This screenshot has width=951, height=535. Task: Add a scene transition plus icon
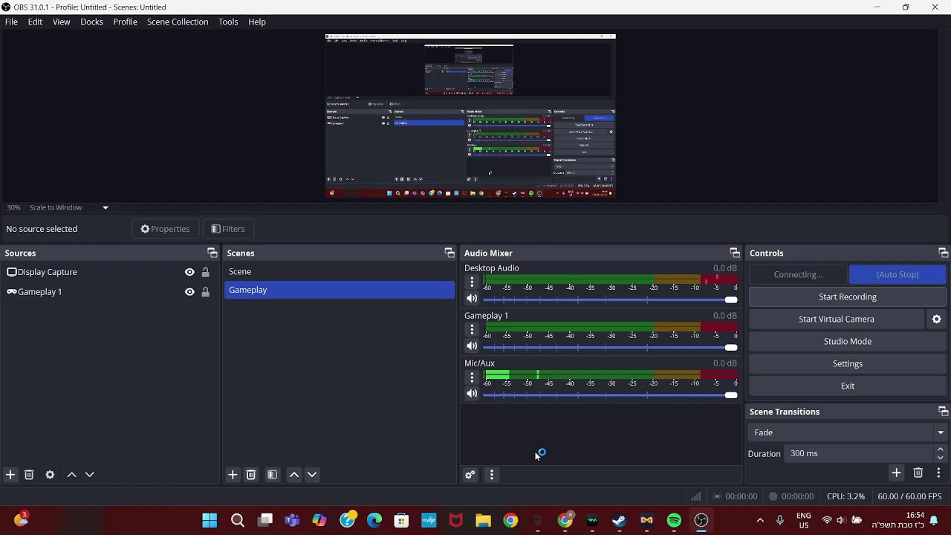click(896, 473)
